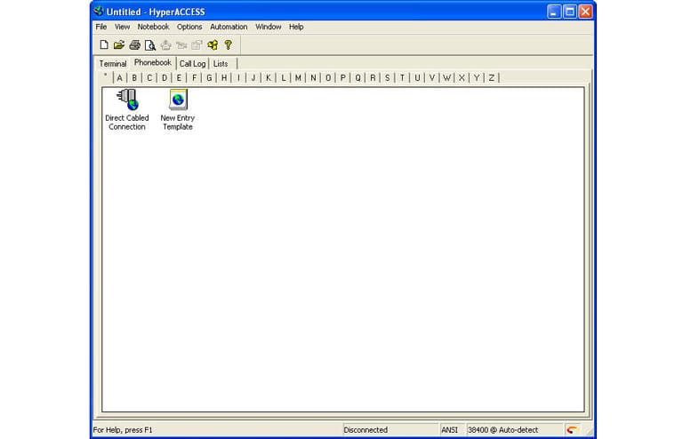This screenshot has width=683, height=439.
Task: Filter phonebook by letter A
Action: point(120,78)
